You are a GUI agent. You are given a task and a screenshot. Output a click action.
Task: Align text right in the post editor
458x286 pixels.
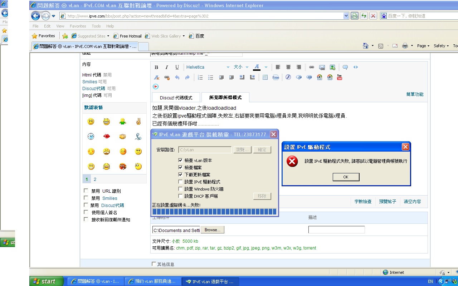(x=299, y=67)
